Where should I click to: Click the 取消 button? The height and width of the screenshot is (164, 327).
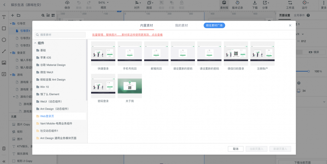[x=236, y=149]
